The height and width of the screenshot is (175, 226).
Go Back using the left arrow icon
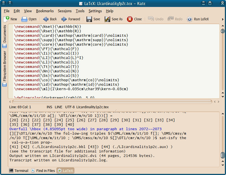click(x=46, y=19)
